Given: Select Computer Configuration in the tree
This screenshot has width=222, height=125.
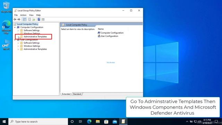Looking at the screenshot, I should coord(32,27).
